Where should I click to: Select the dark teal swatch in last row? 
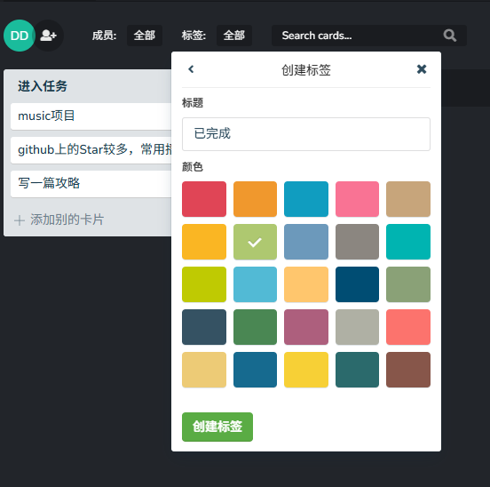(x=357, y=370)
